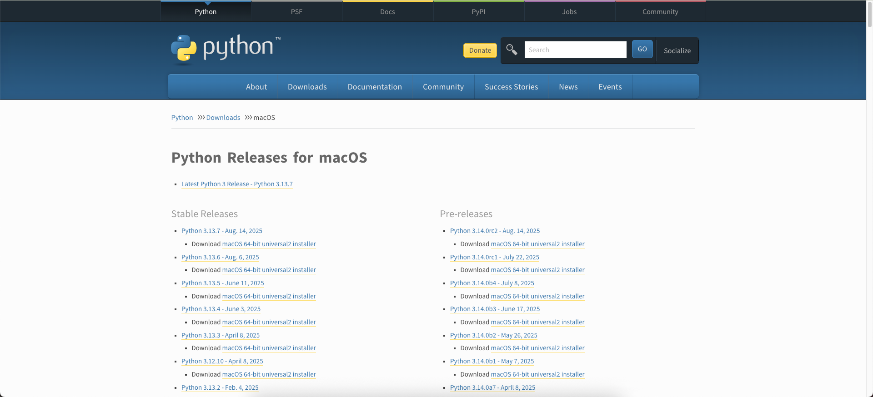Viewport: 873px width, 397px height.
Task: Download Python 3.13.4 macOS universal2 installer
Action: point(269,322)
